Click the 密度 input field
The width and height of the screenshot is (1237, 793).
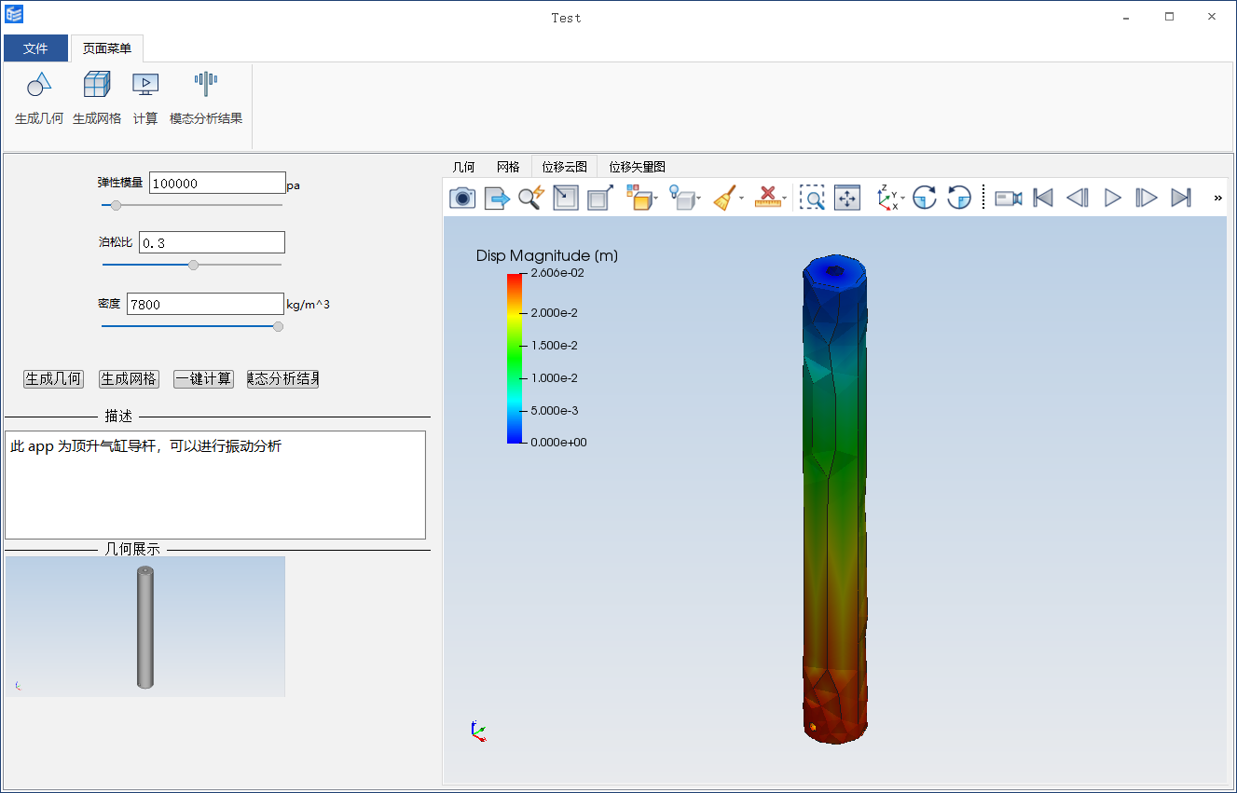click(205, 304)
